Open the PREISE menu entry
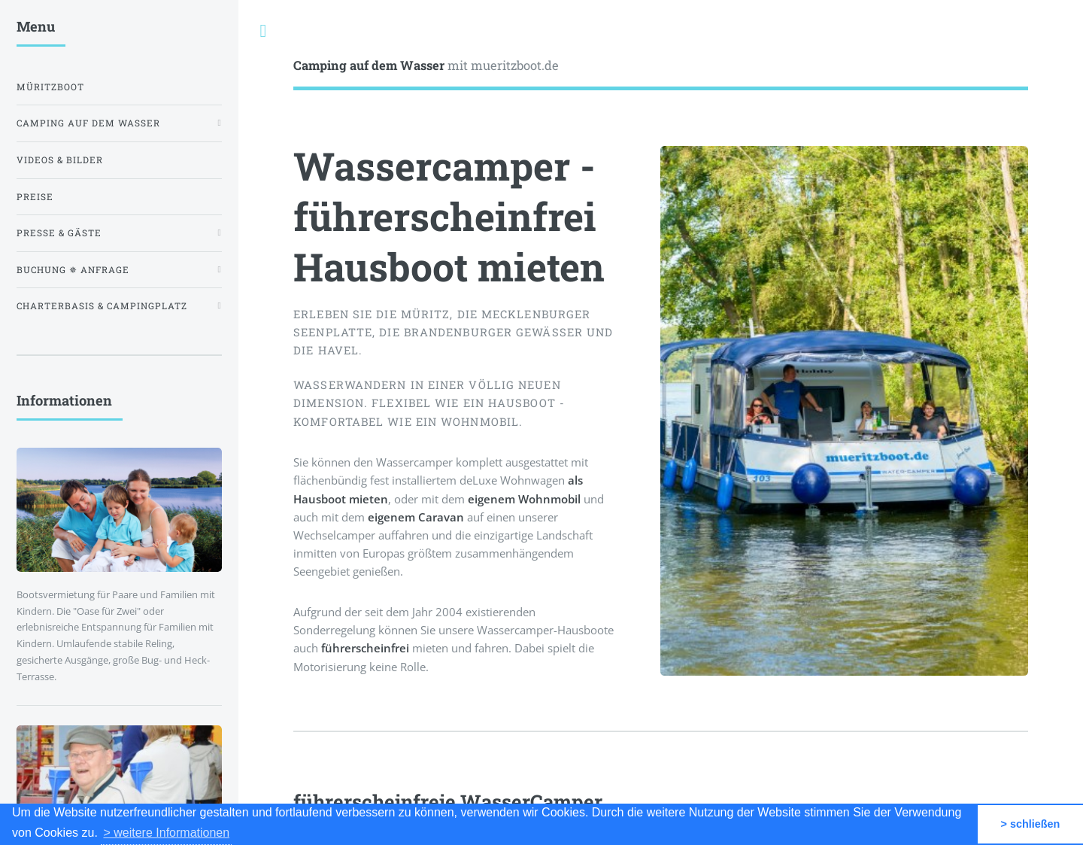The height and width of the screenshot is (845, 1083). tap(35, 197)
